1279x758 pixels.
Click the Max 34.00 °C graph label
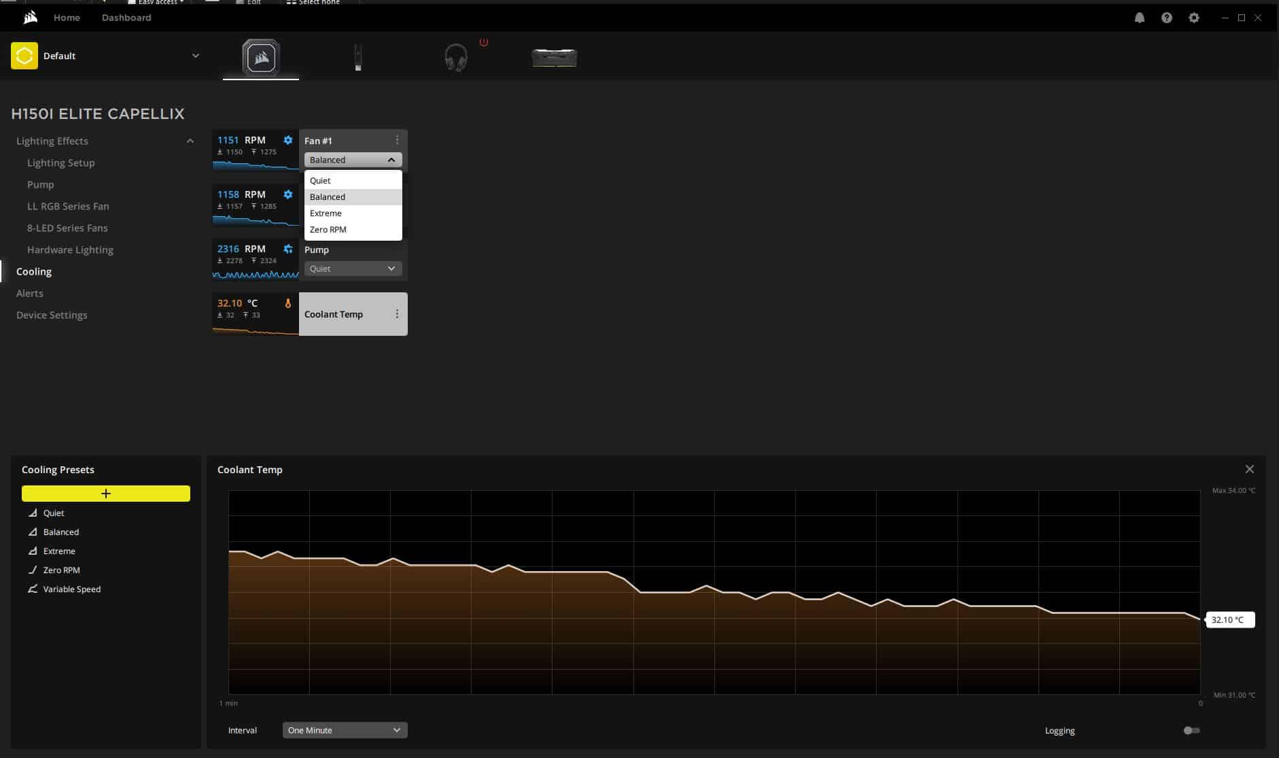[1233, 490]
